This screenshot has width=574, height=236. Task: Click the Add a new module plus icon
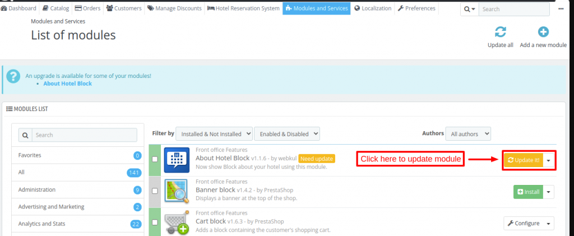point(543,32)
